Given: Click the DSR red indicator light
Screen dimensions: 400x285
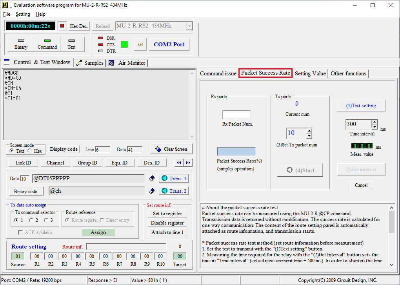Looking at the screenshot, I should (101, 38).
